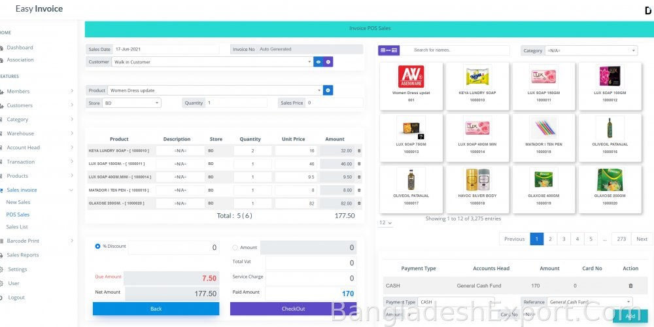
Task: Select the MATADOR I TEN PEN card
Action: (543, 137)
